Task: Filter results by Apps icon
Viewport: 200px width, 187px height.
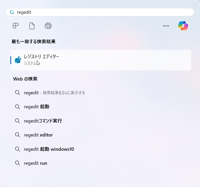Action: [x=16, y=26]
